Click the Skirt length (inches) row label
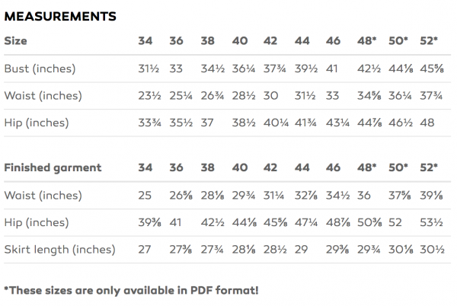The width and height of the screenshot is (457, 306). (x=60, y=250)
